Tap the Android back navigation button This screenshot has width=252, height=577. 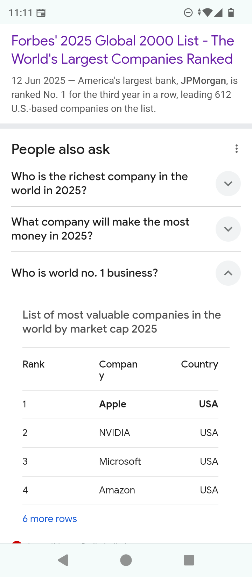tap(63, 560)
